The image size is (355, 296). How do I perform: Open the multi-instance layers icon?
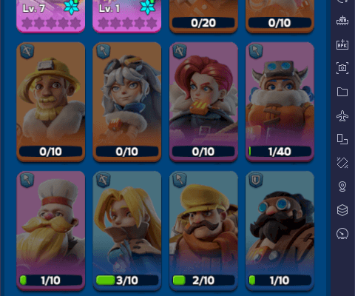[x=342, y=210]
